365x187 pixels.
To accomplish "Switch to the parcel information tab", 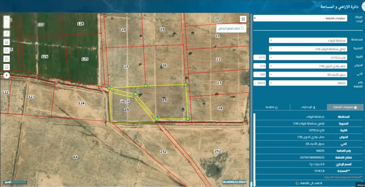I will (x=345, y=107).
